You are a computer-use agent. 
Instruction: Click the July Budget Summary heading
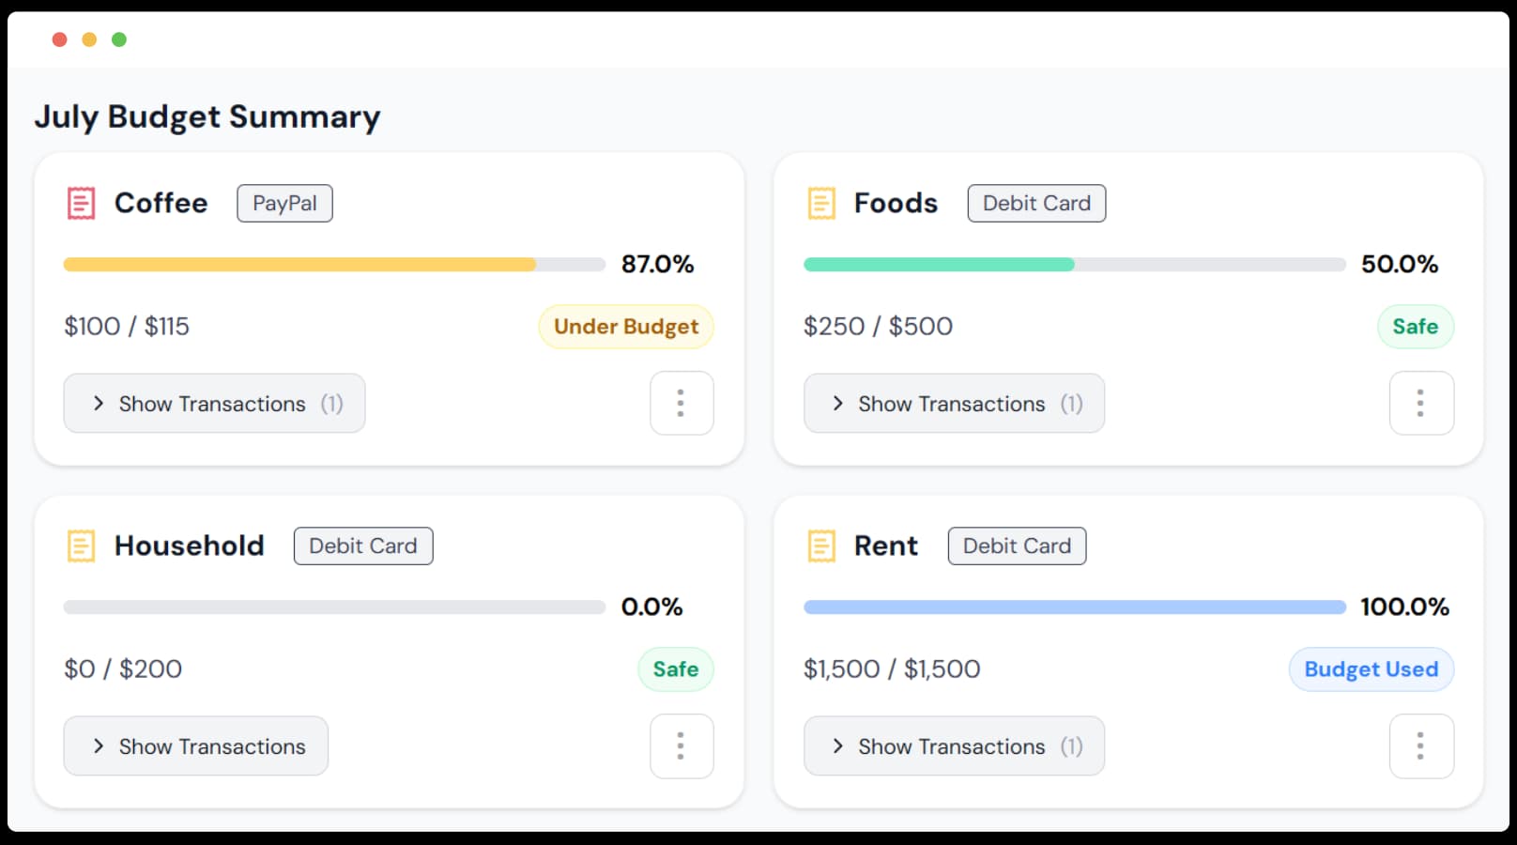pyautogui.click(x=207, y=116)
